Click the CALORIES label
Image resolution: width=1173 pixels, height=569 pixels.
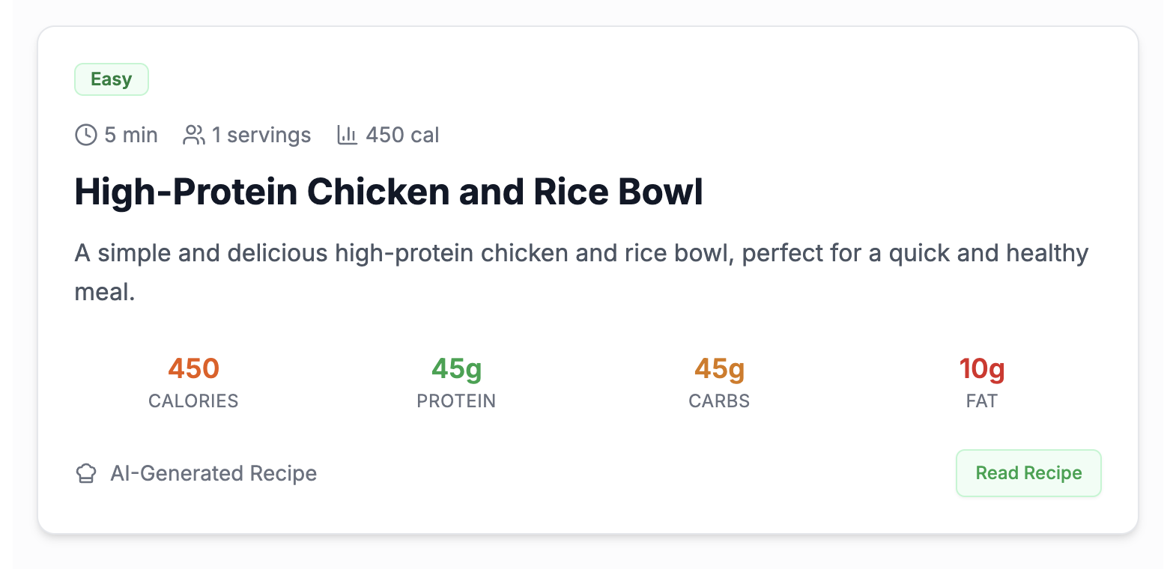[x=193, y=401]
